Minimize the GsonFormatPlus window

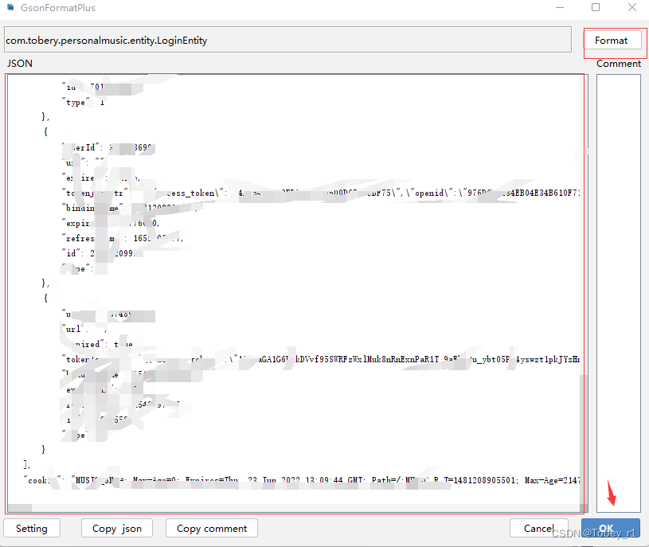[560, 7]
